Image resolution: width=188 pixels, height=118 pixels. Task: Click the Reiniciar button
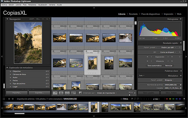coord(169,66)
